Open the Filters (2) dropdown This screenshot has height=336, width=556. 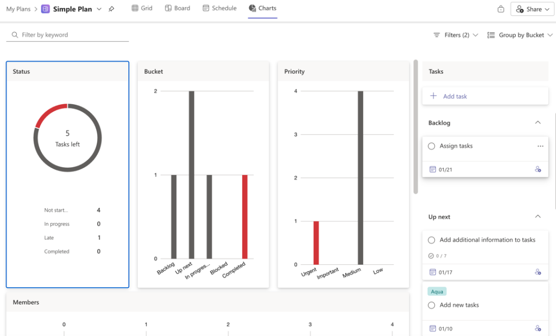(x=456, y=35)
